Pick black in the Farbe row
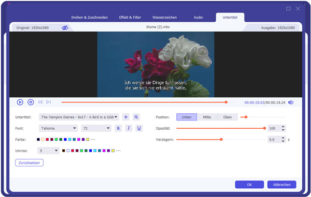Viewport: 311px width, 197px height. (x=38, y=140)
